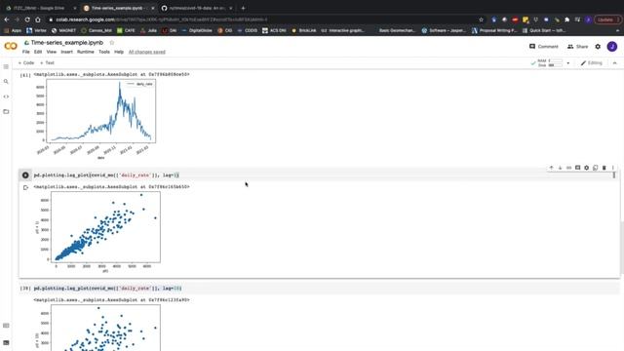Open the Help menu
The width and height of the screenshot is (624, 351).
[119, 52]
